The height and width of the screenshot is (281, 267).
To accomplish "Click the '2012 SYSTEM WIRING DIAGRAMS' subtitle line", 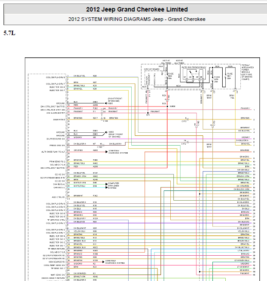I will 137,19.
